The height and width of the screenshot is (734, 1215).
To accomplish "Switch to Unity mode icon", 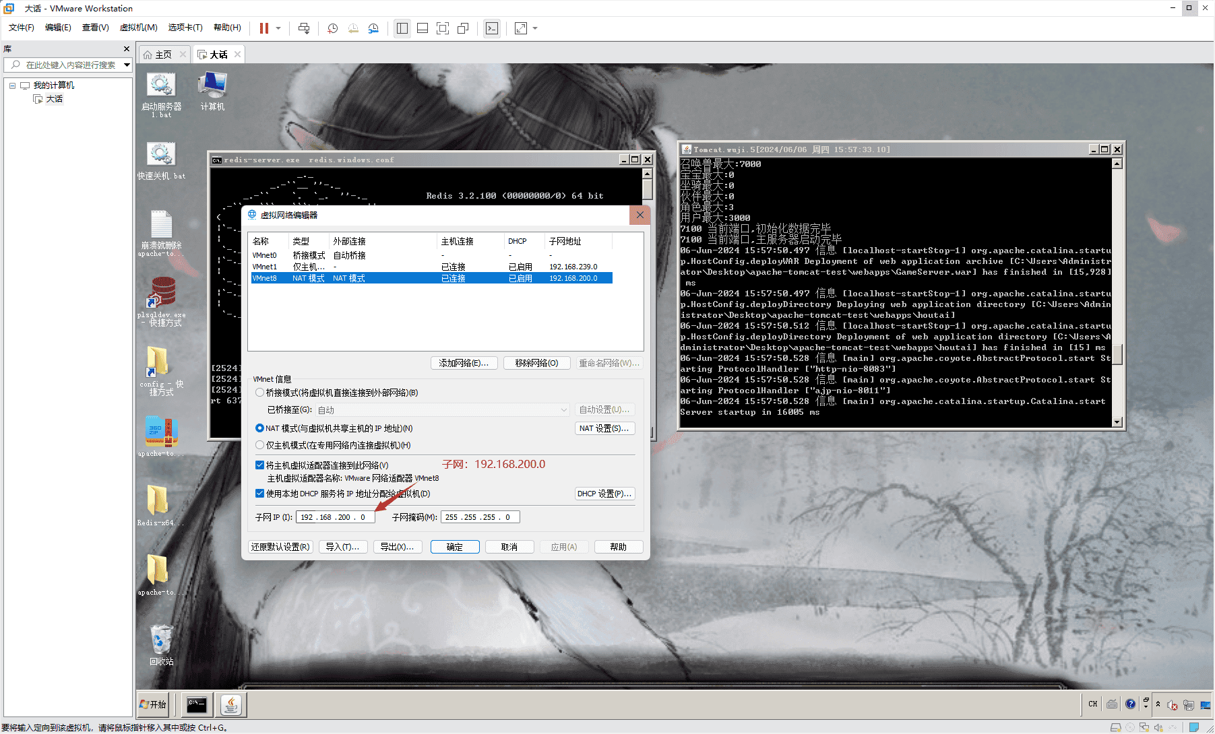I will [463, 28].
